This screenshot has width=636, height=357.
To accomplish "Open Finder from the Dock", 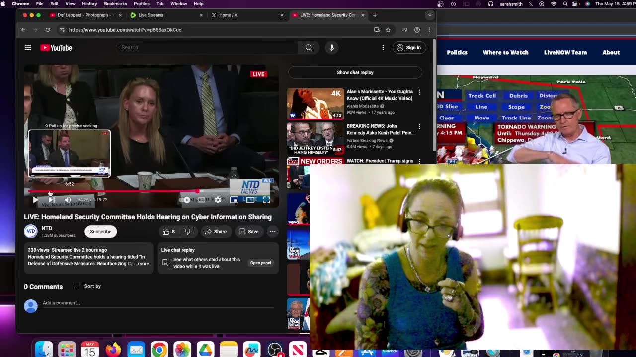I will coord(44,350).
